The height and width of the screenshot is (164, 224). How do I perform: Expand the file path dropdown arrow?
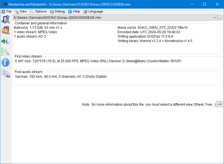coord(215,18)
